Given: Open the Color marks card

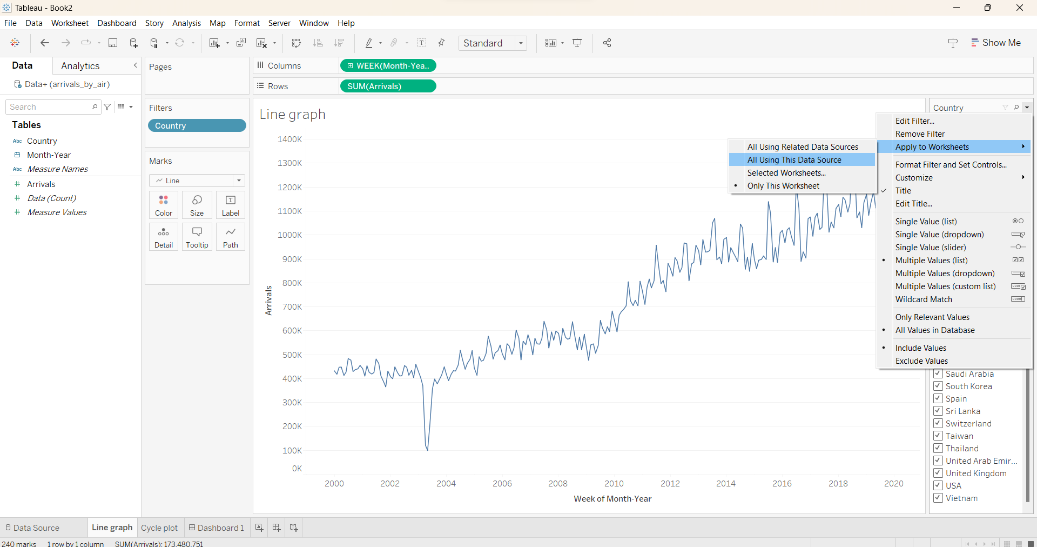Looking at the screenshot, I should (164, 205).
